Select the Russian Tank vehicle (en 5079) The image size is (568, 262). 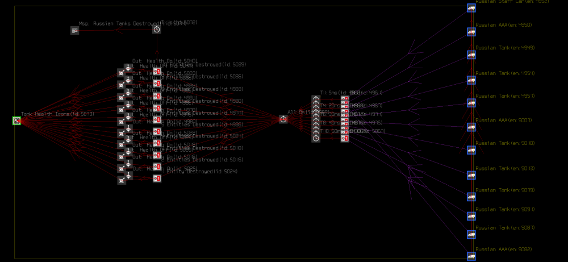(471, 197)
